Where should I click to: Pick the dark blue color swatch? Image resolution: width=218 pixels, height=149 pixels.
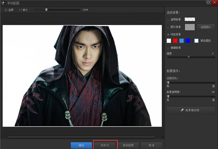(x=188, y=41)
